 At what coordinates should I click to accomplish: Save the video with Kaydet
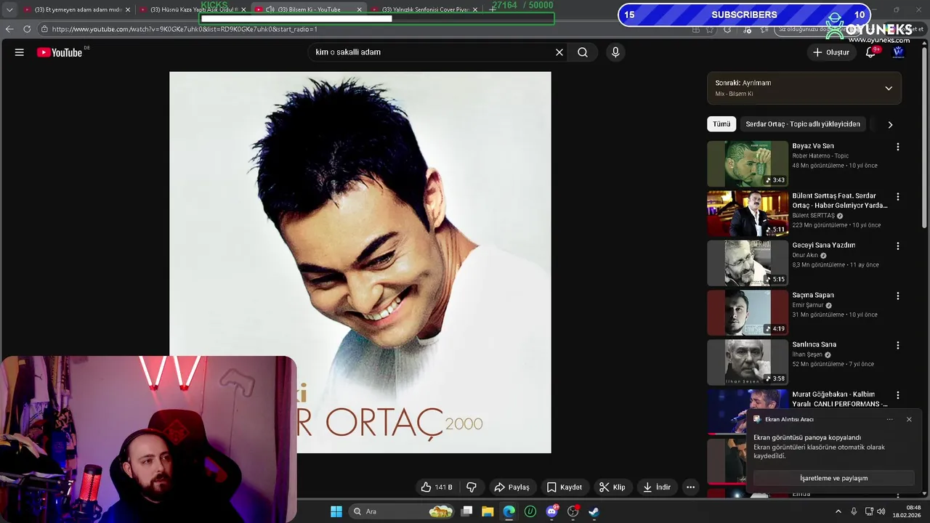(x=564, y=487)
